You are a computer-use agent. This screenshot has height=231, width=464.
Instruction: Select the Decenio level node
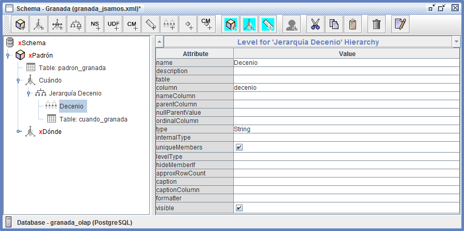point(73,106)
